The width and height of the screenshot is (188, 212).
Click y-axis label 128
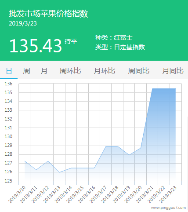tap(8, 154)
